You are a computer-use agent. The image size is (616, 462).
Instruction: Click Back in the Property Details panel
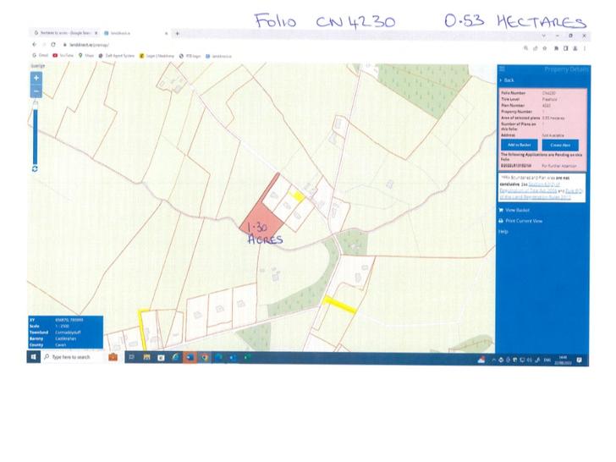pyautogui.click(x=507, y=80)
